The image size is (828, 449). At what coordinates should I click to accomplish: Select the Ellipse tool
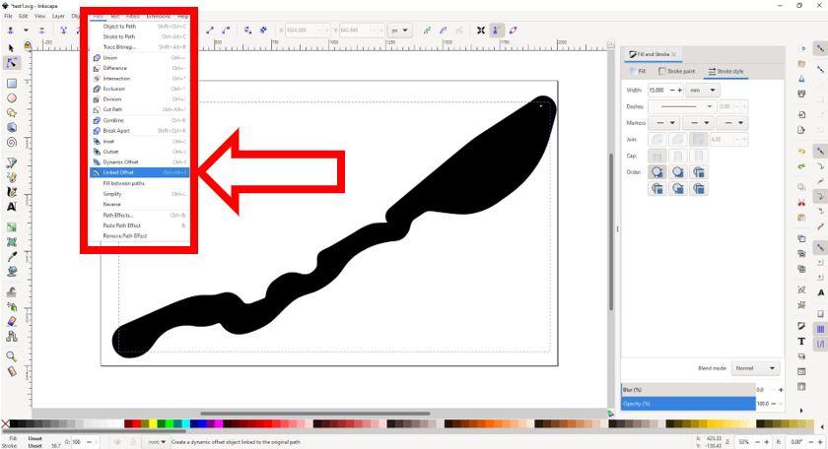11,98
